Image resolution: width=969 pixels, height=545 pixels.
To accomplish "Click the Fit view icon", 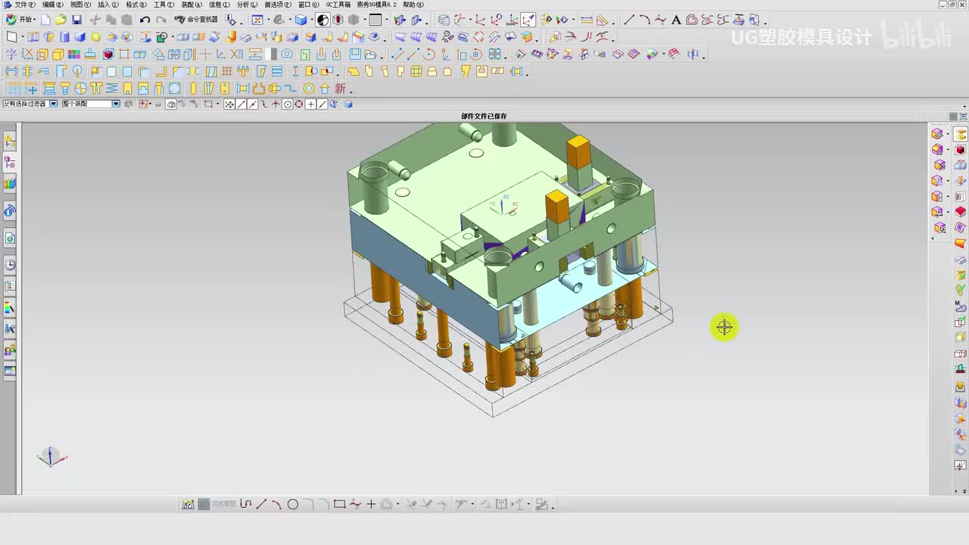I will 257,20.
